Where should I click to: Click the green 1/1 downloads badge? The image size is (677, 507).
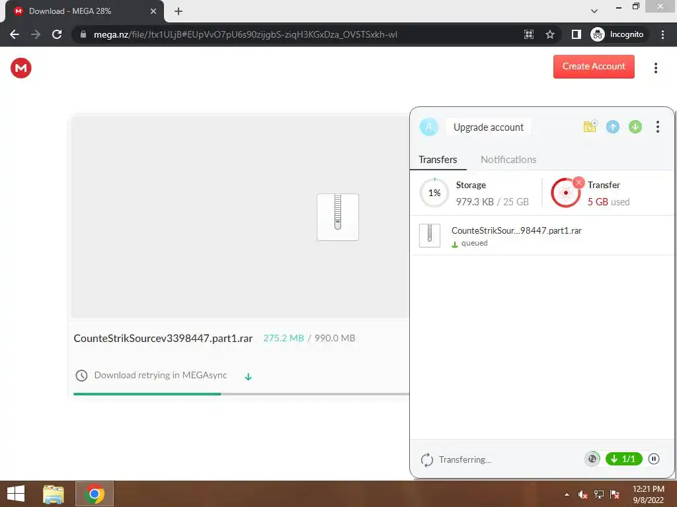click(x=624, y=459)
